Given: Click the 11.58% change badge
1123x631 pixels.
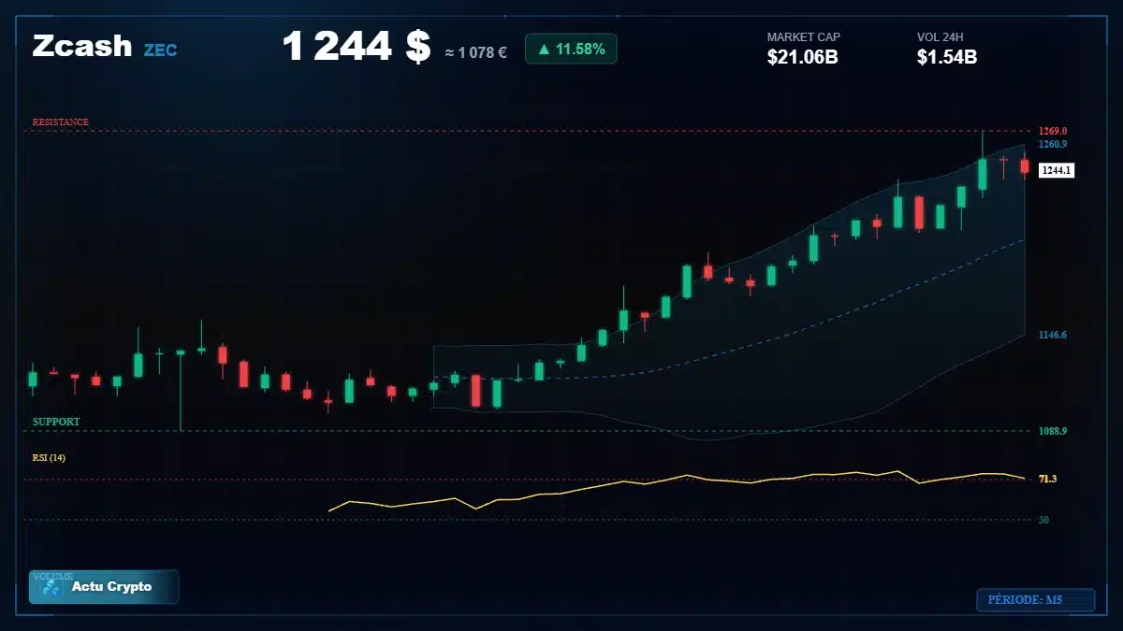Looking at the screenshot, I should (x=571, y=49).
